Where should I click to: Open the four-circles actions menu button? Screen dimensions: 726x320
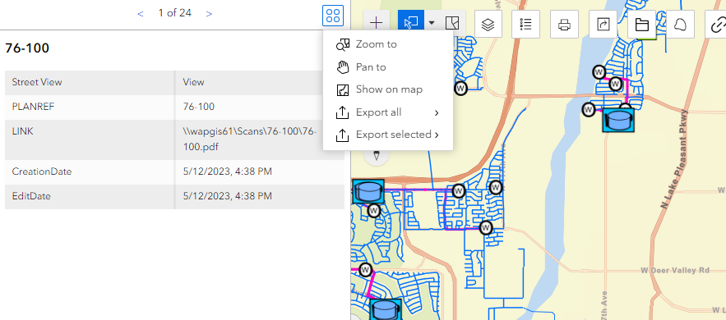coord(333,16)
